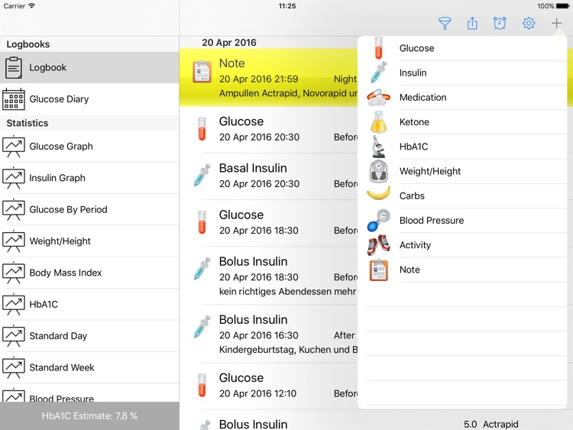Click the Insulin syringe icon in popup
This screenshot has height=430, width=573.
[379, 73]
